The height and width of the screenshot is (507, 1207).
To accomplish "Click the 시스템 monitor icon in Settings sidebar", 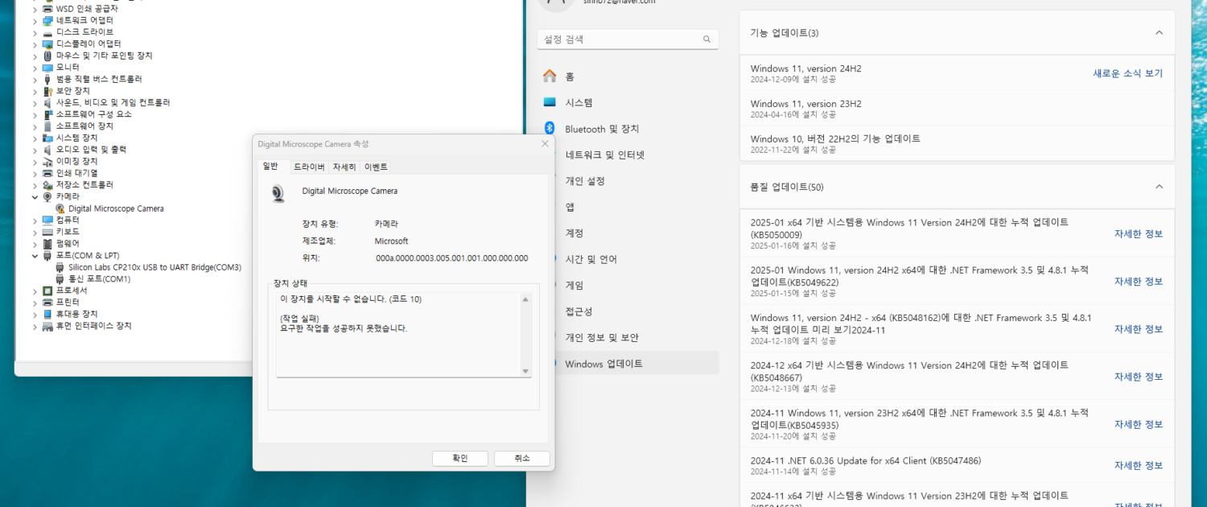I will pyautogui.click(x=550, y=102).
